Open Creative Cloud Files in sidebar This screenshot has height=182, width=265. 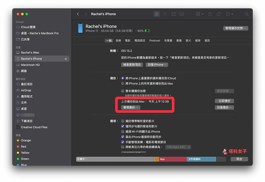pyautogui.click(x=42, y=127)
